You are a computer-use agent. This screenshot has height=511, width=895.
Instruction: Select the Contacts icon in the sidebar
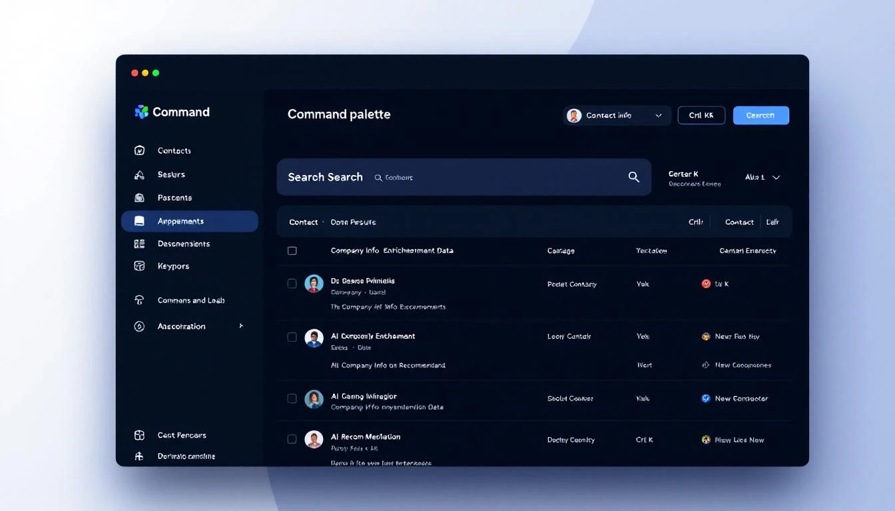[139, 150]
